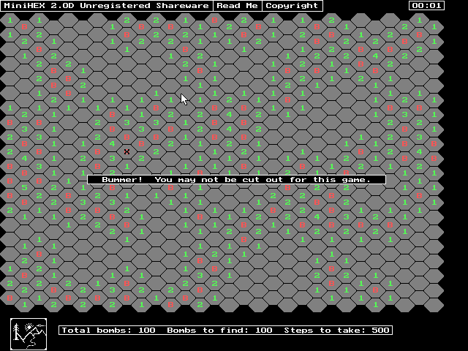Image resolution: width=468 pixels, height=351 pixels.
Task: Click the MiniHEX 2.0D title label
Action: click(33, 6)
